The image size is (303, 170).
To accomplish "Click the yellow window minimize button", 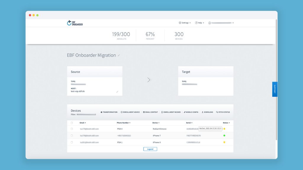I will tap(34, 15).
